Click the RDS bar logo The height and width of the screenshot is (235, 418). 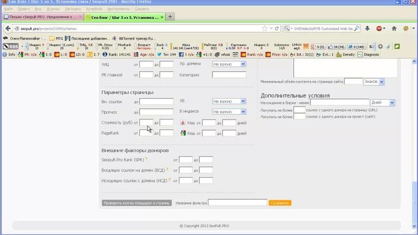[x=10, y=46]
